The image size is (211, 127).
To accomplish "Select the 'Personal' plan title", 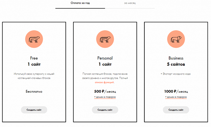I will [105, 58].
